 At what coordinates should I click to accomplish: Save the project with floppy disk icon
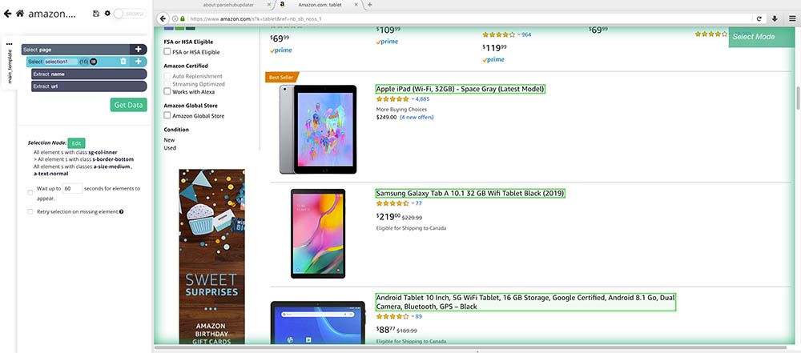(96, 14)
